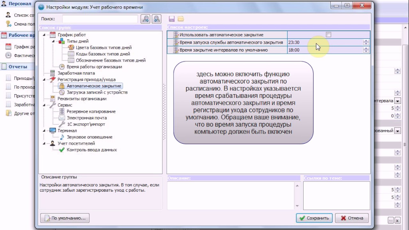The height and width of the screenshot is (230, 409).
Task: Collapse the Типы дней tree node
Action: pyautogui.click(x=53, y=41)
